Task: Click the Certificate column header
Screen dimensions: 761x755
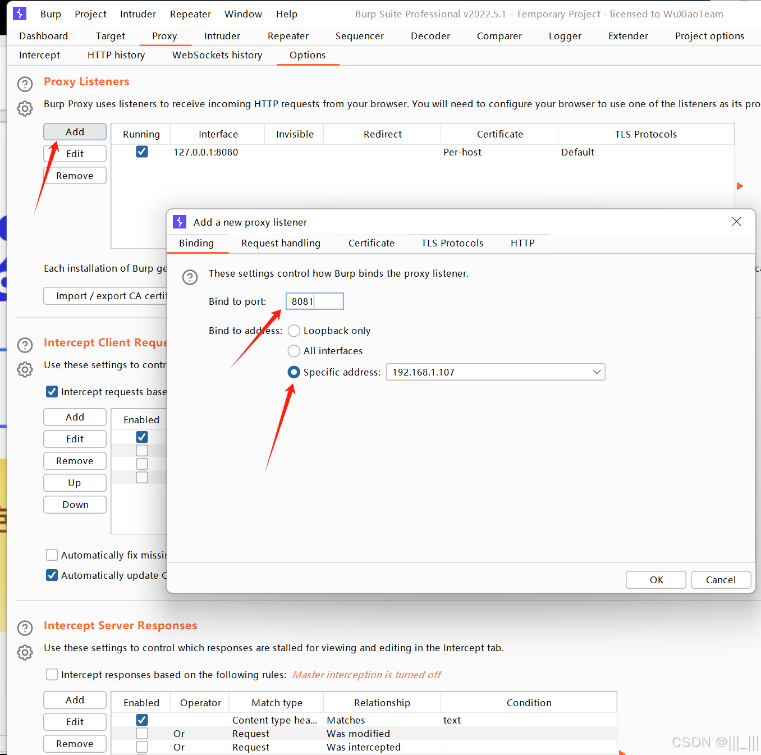Action: [499, 134]
